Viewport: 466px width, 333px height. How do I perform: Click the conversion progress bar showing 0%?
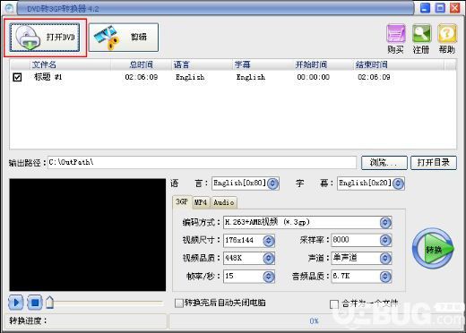tap(313, 321)
